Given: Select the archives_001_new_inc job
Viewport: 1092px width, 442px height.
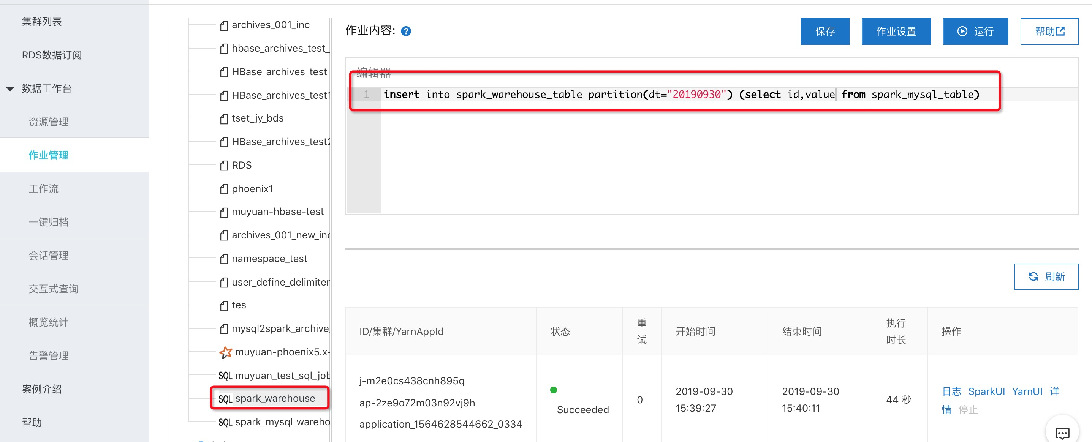Looking at the screenshot, I should click(280, 236).
